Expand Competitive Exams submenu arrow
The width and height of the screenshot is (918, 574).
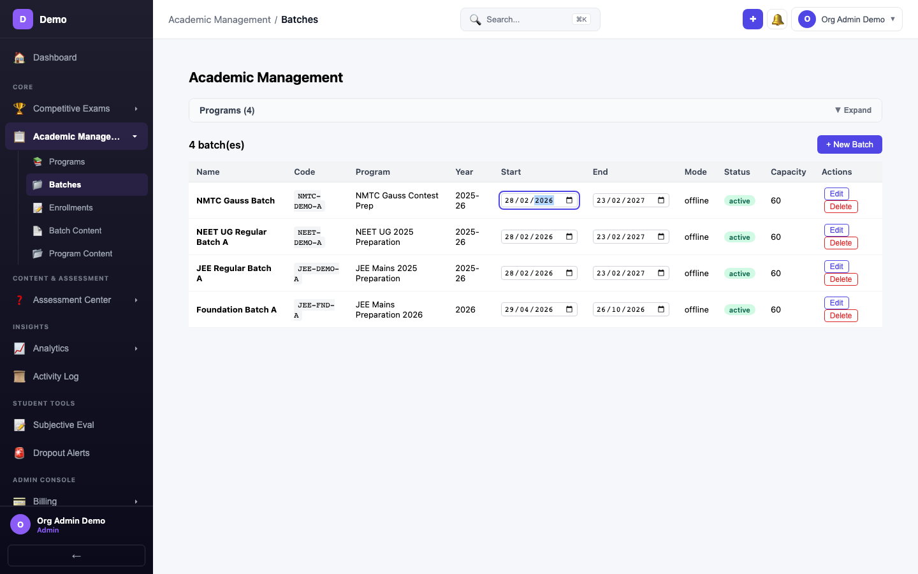136,108
